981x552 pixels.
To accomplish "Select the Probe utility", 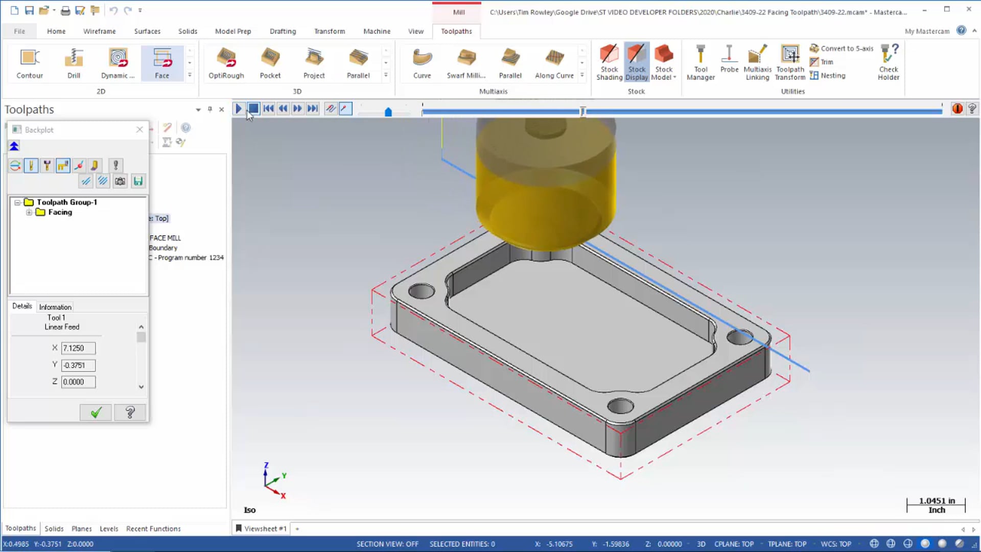I will coord(729,59).
